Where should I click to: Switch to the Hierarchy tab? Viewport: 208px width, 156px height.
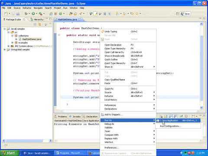pos(37,19)
